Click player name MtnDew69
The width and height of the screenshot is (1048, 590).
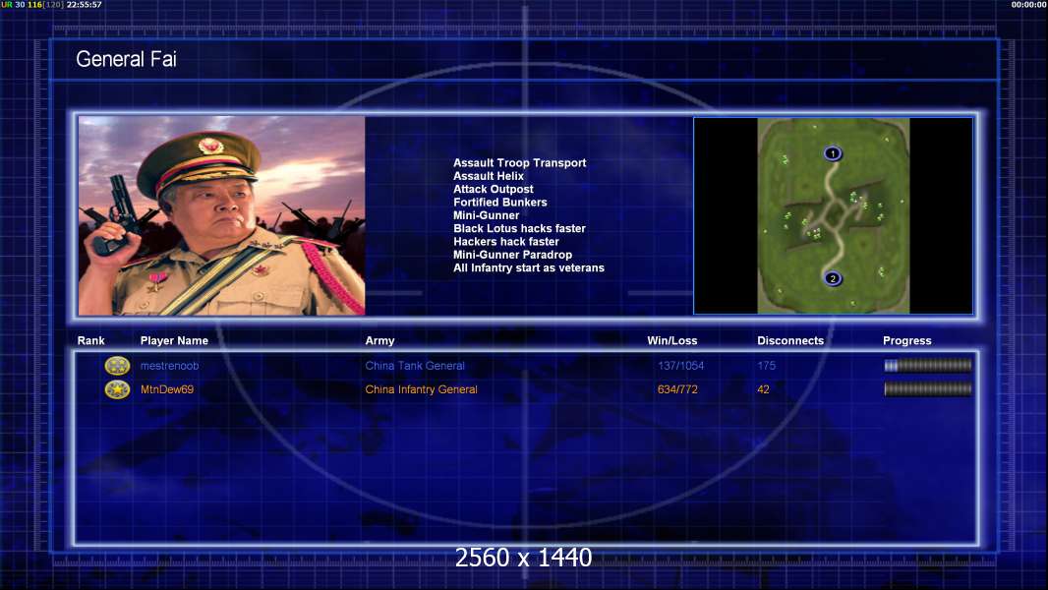click(166, 389)
